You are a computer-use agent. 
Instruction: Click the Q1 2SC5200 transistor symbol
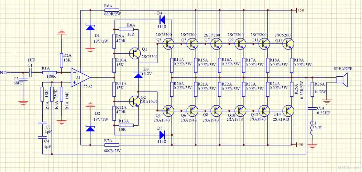coord(135,53)
